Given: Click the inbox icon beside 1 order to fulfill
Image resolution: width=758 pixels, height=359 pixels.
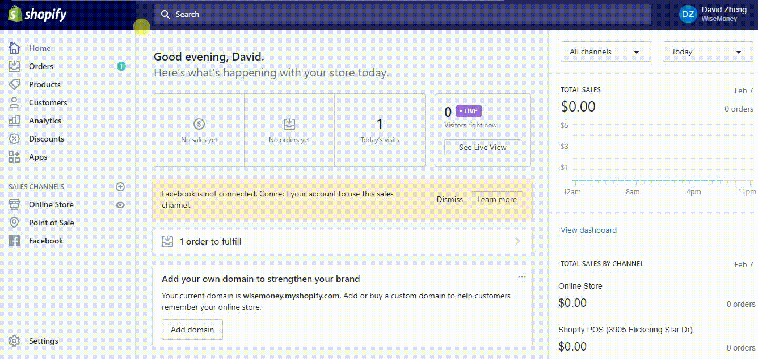Looking at the screenshot, I should 167,241.
